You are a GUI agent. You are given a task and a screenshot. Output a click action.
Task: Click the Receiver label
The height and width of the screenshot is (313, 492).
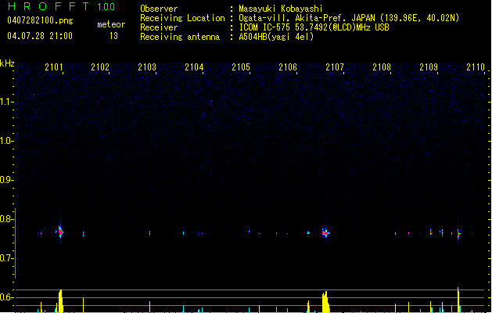(x=159, y=27)
